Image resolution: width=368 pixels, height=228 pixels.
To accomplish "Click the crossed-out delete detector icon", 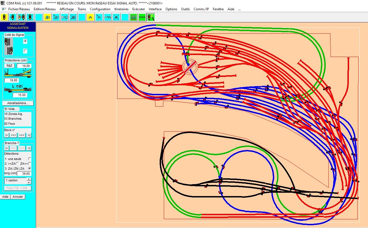I will (73, 17).
